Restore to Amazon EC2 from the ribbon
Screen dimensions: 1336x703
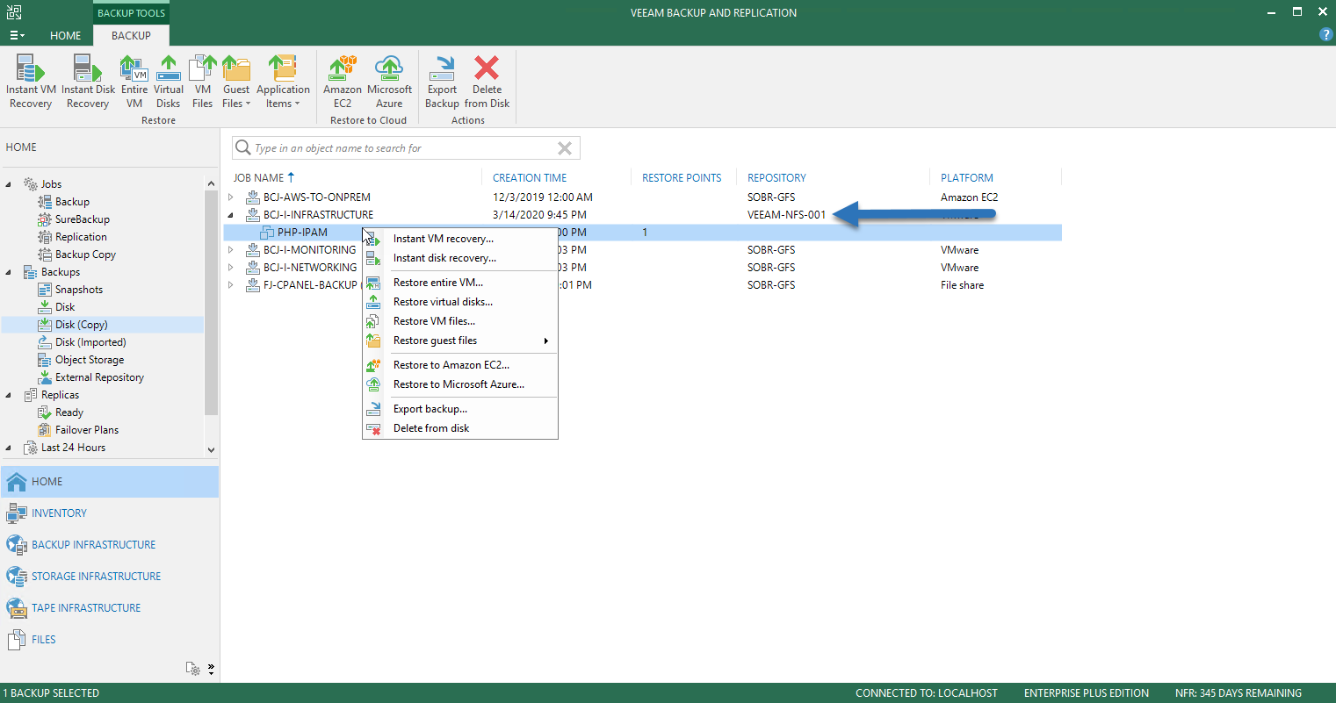pos(343,82)
